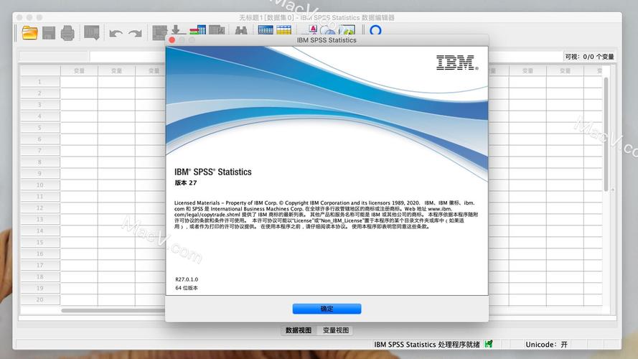Select row header 10 in data grid
The image size is (638, 359).
click(40, 185)
